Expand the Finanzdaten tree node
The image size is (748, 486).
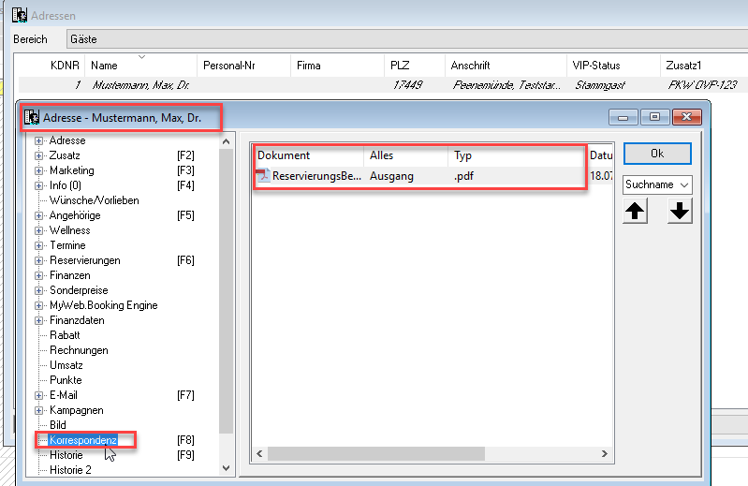point(38,320)
